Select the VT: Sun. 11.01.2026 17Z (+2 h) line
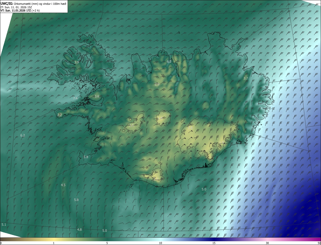The height and width of the screenshot is (245, 321). (x=20, y=11)
